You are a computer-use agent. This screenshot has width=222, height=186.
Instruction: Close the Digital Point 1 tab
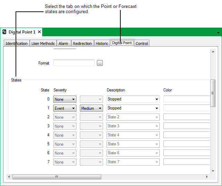tap(39, 32)
